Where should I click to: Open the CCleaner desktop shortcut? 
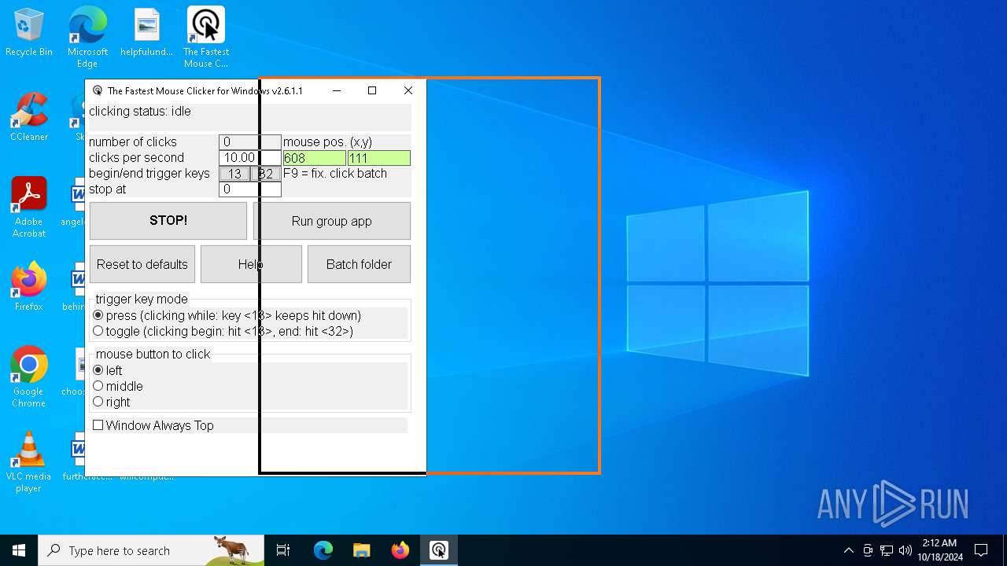tap(29, 117)
